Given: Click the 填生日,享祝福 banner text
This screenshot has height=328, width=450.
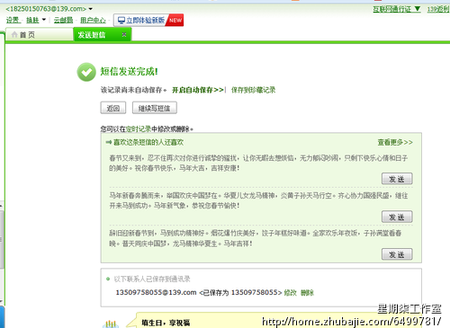Looking at the screenshot, I should (x=166, y=323).
